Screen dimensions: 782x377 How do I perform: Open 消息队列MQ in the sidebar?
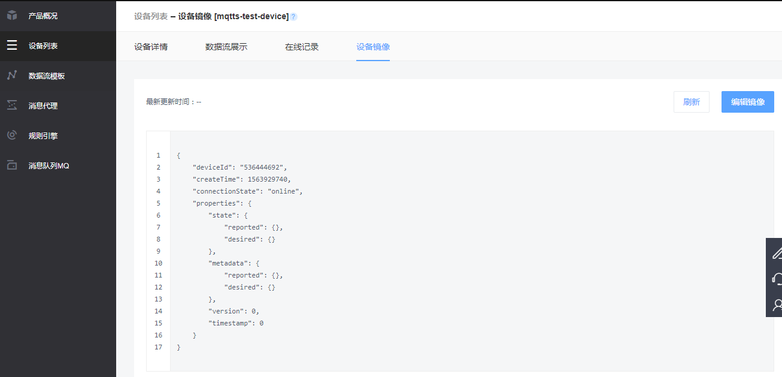point(49,165)
